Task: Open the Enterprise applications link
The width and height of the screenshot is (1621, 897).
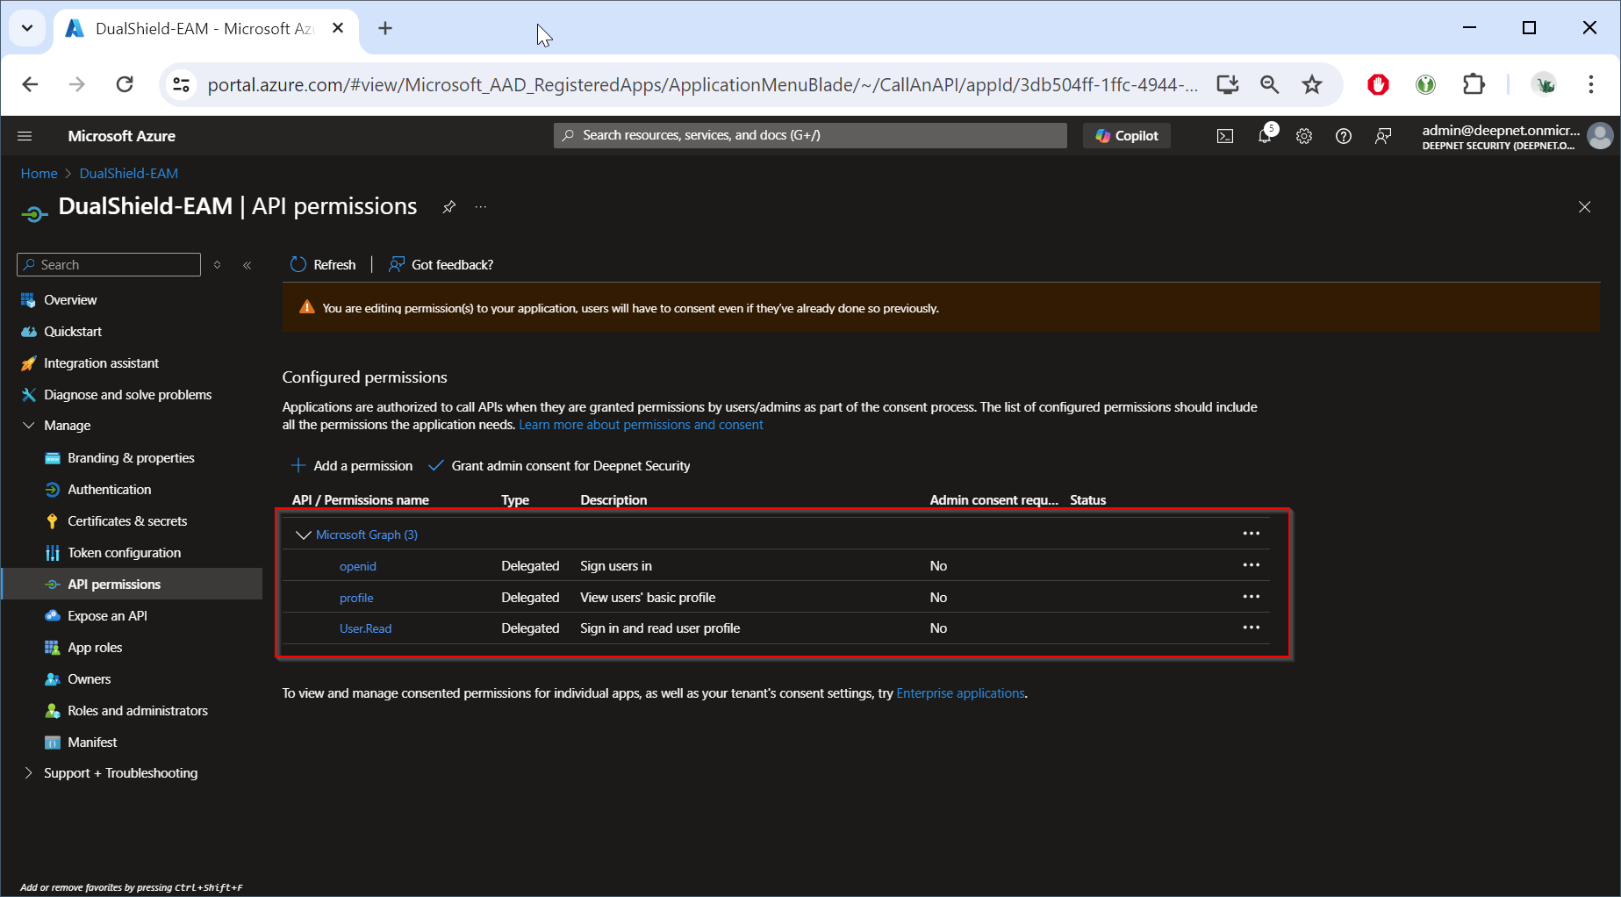Action: pyautogui.click(x=960, y=693)
